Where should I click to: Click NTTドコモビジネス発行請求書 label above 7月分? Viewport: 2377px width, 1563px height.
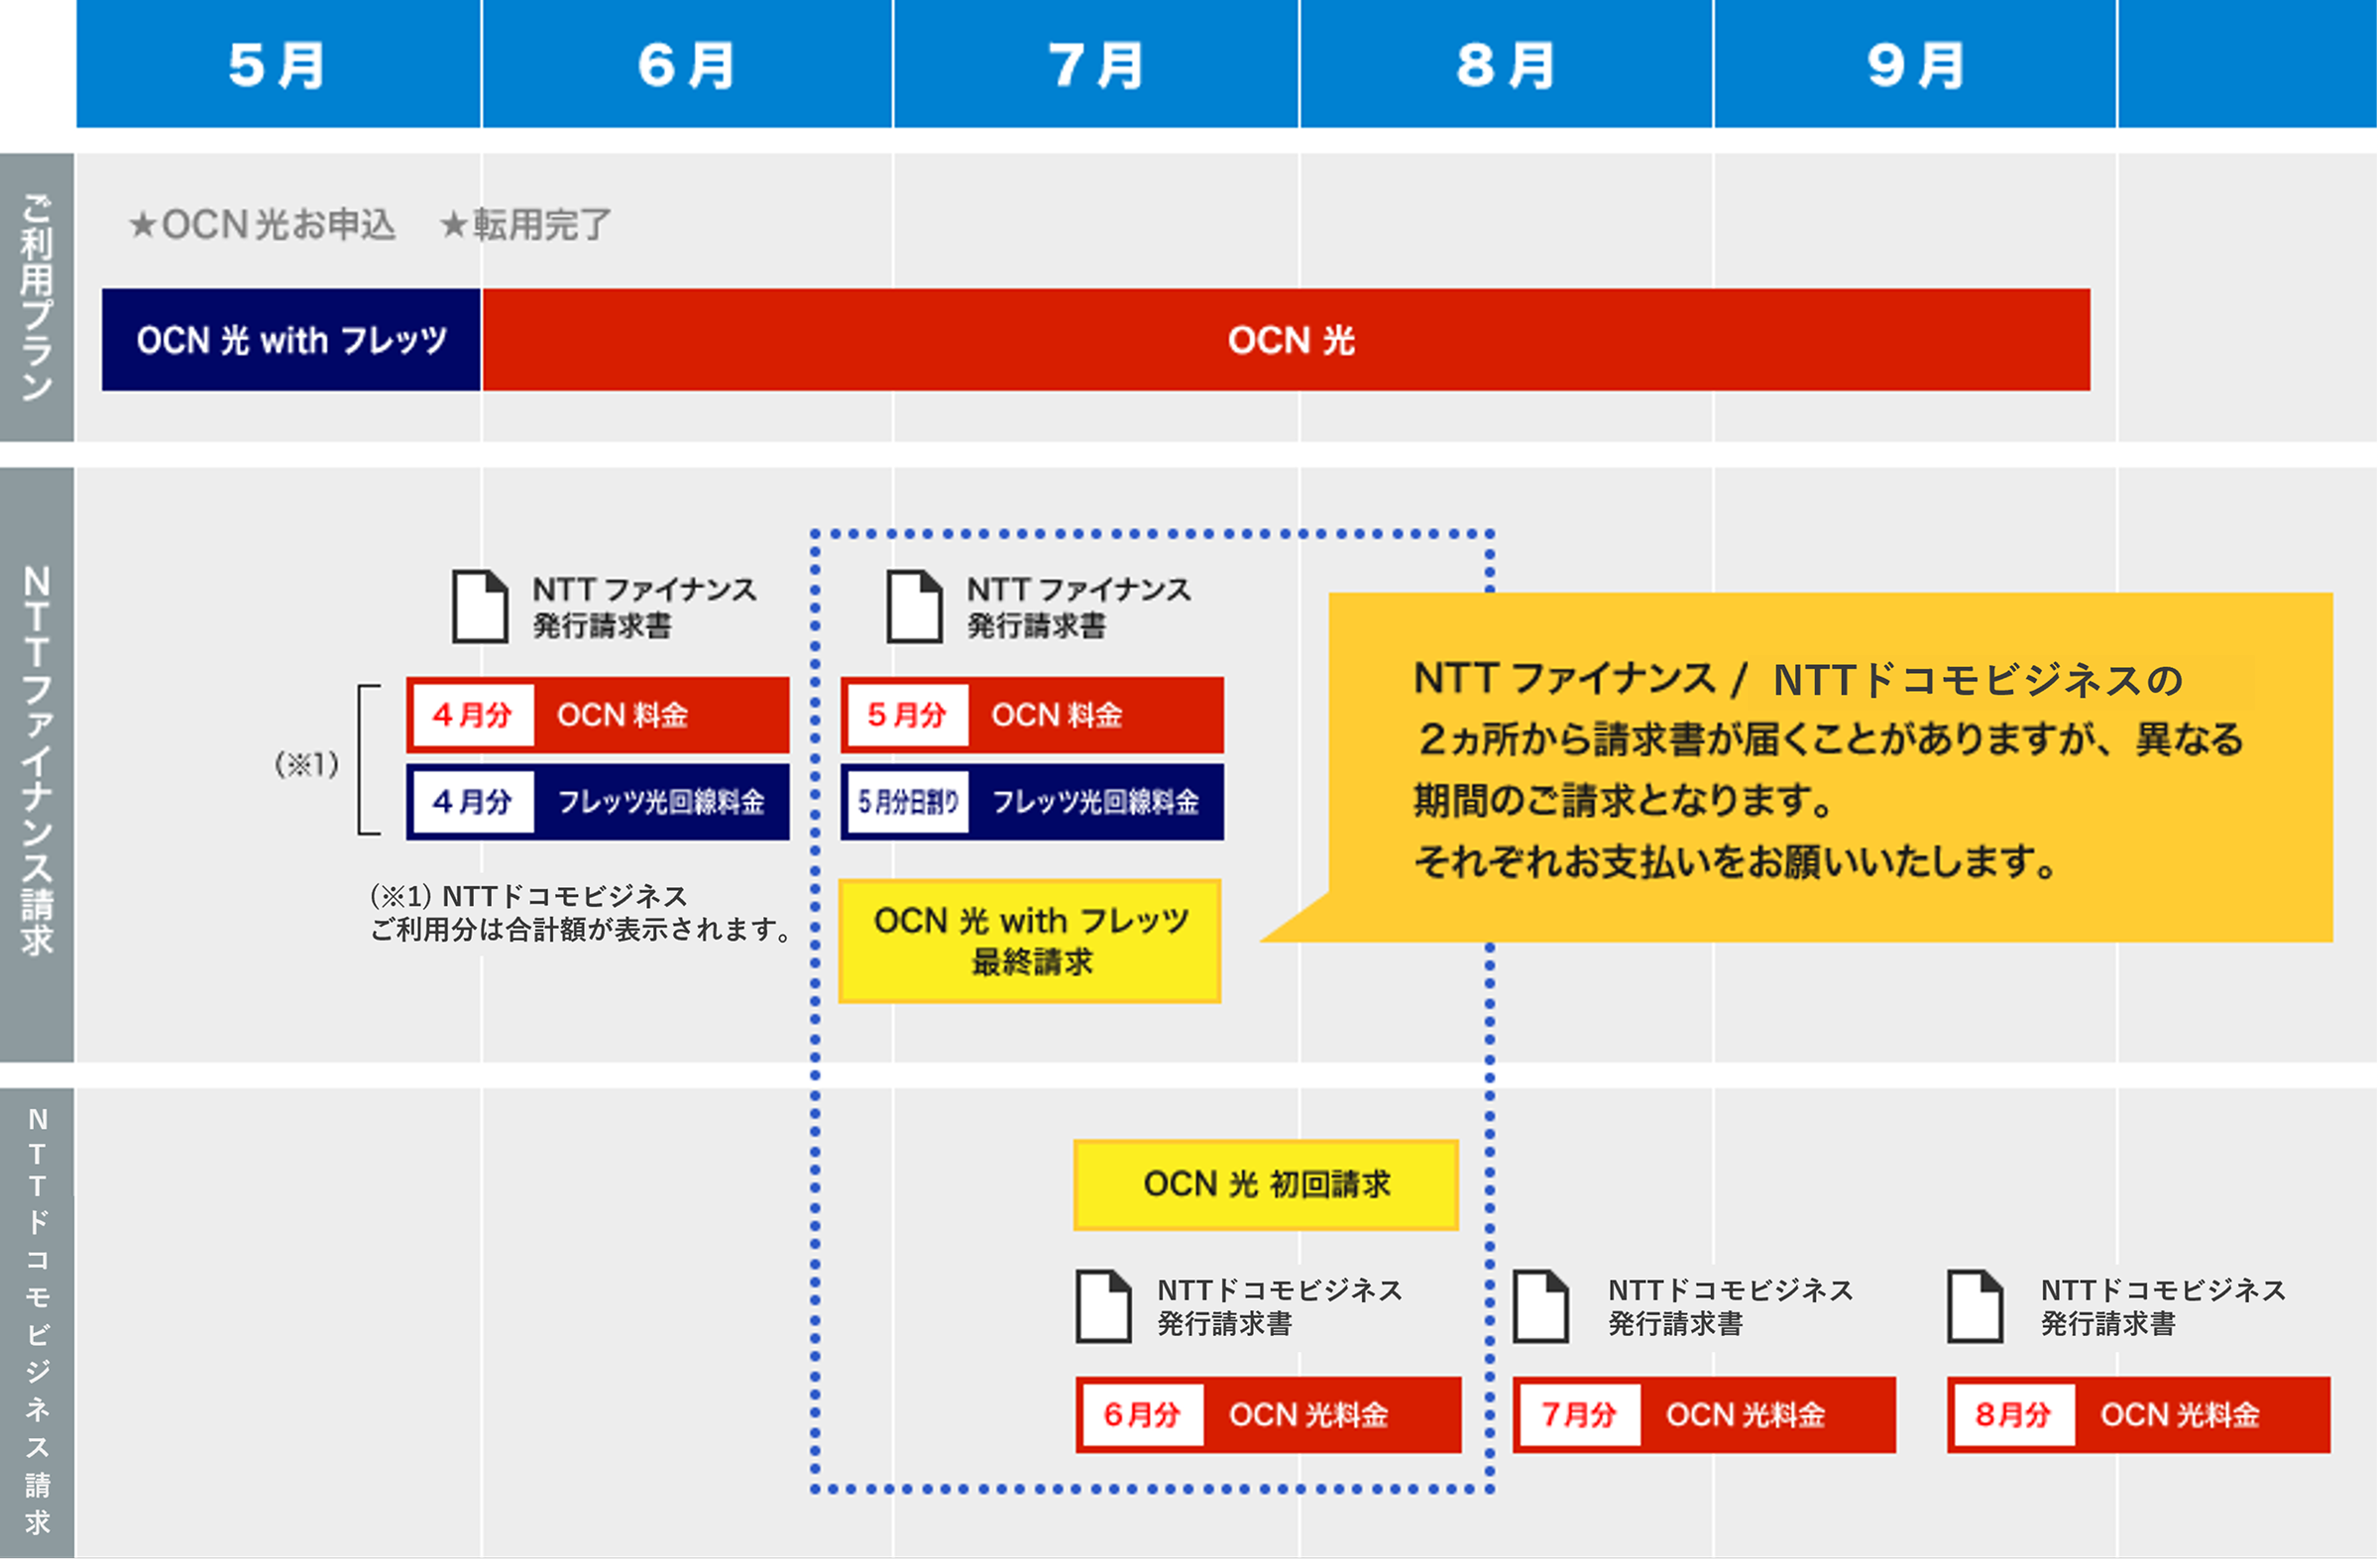tap(1731, 1306)
